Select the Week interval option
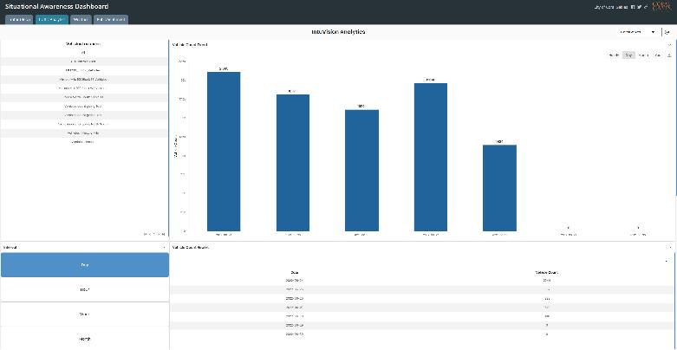The width and height of the screenshot is (677, 350). (85, 314)
